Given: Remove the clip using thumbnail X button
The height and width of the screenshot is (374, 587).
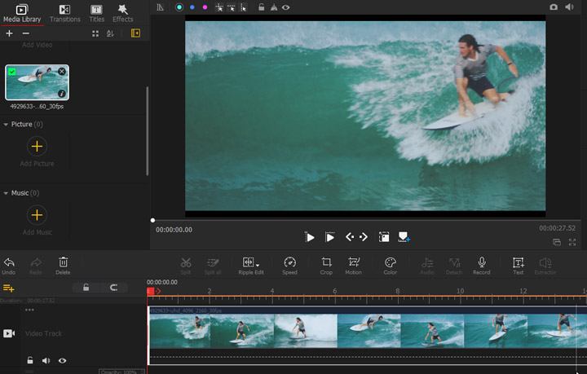Looking at the screenshot, I should coord(62,71).
